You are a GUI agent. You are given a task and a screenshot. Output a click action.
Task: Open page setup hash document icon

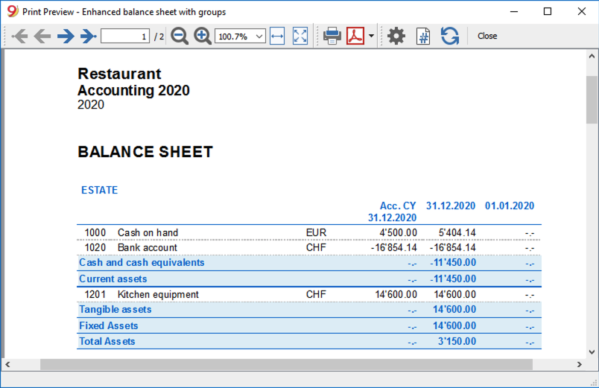click(x=423, y=36)
